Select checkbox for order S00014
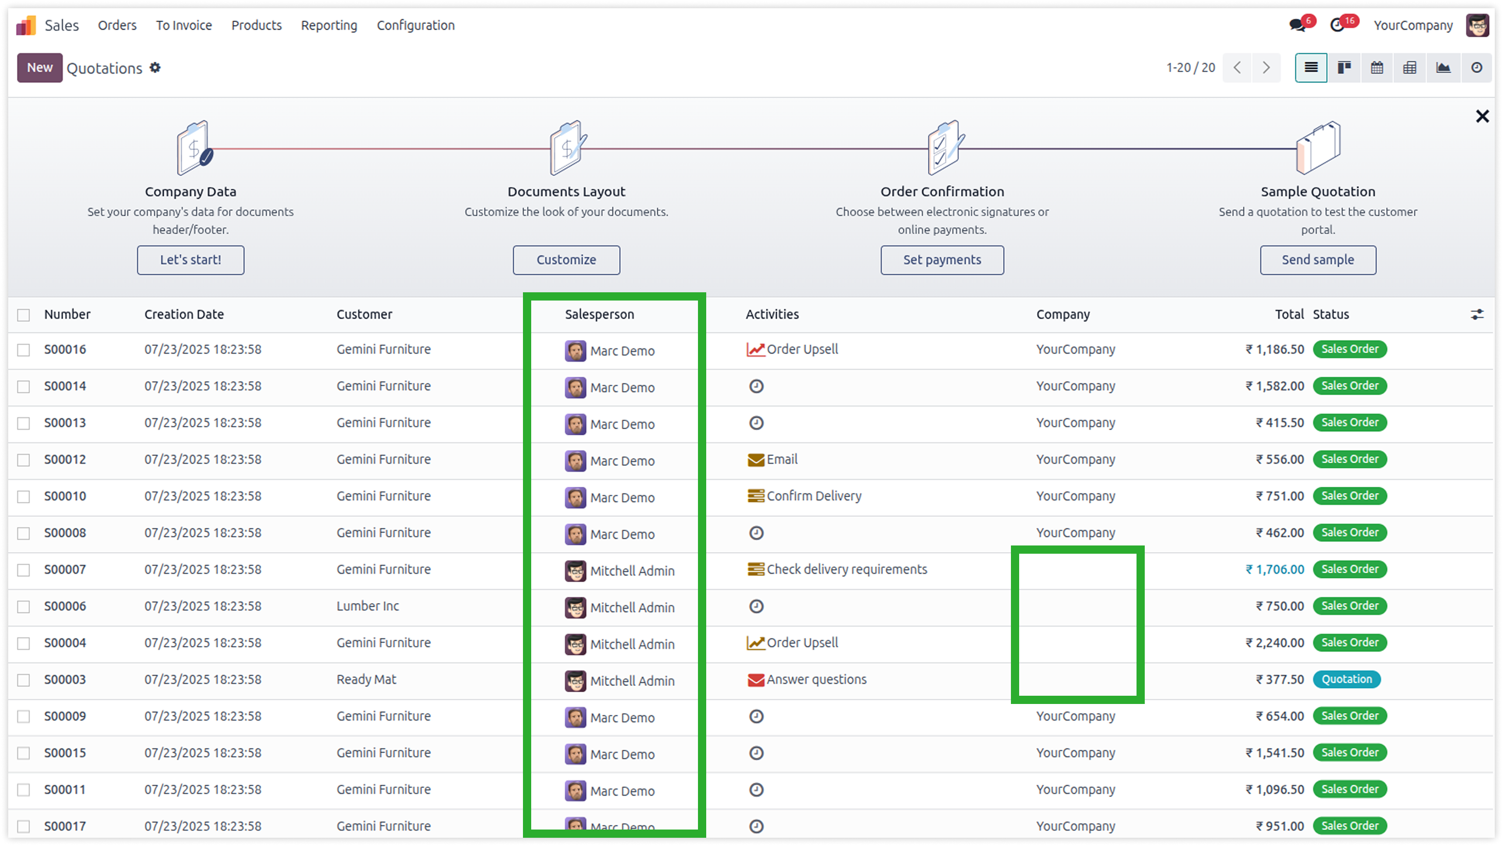Viewport: 1503px width, 846px height. 23,387
